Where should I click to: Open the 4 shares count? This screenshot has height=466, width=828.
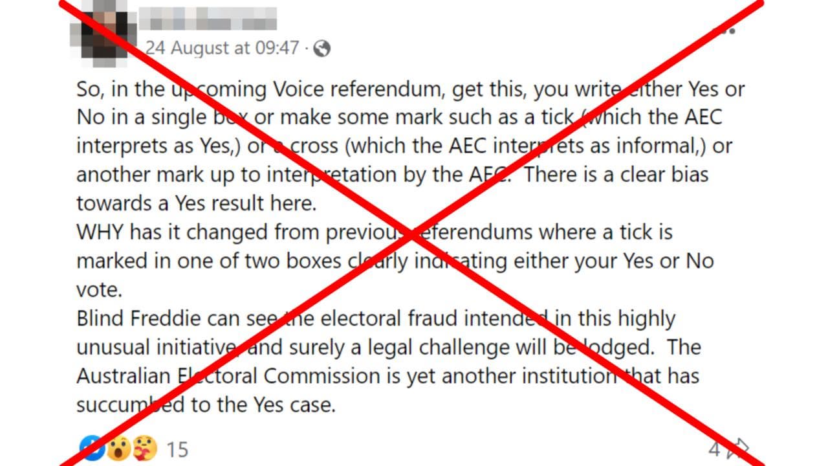click(x=715, y=449)
